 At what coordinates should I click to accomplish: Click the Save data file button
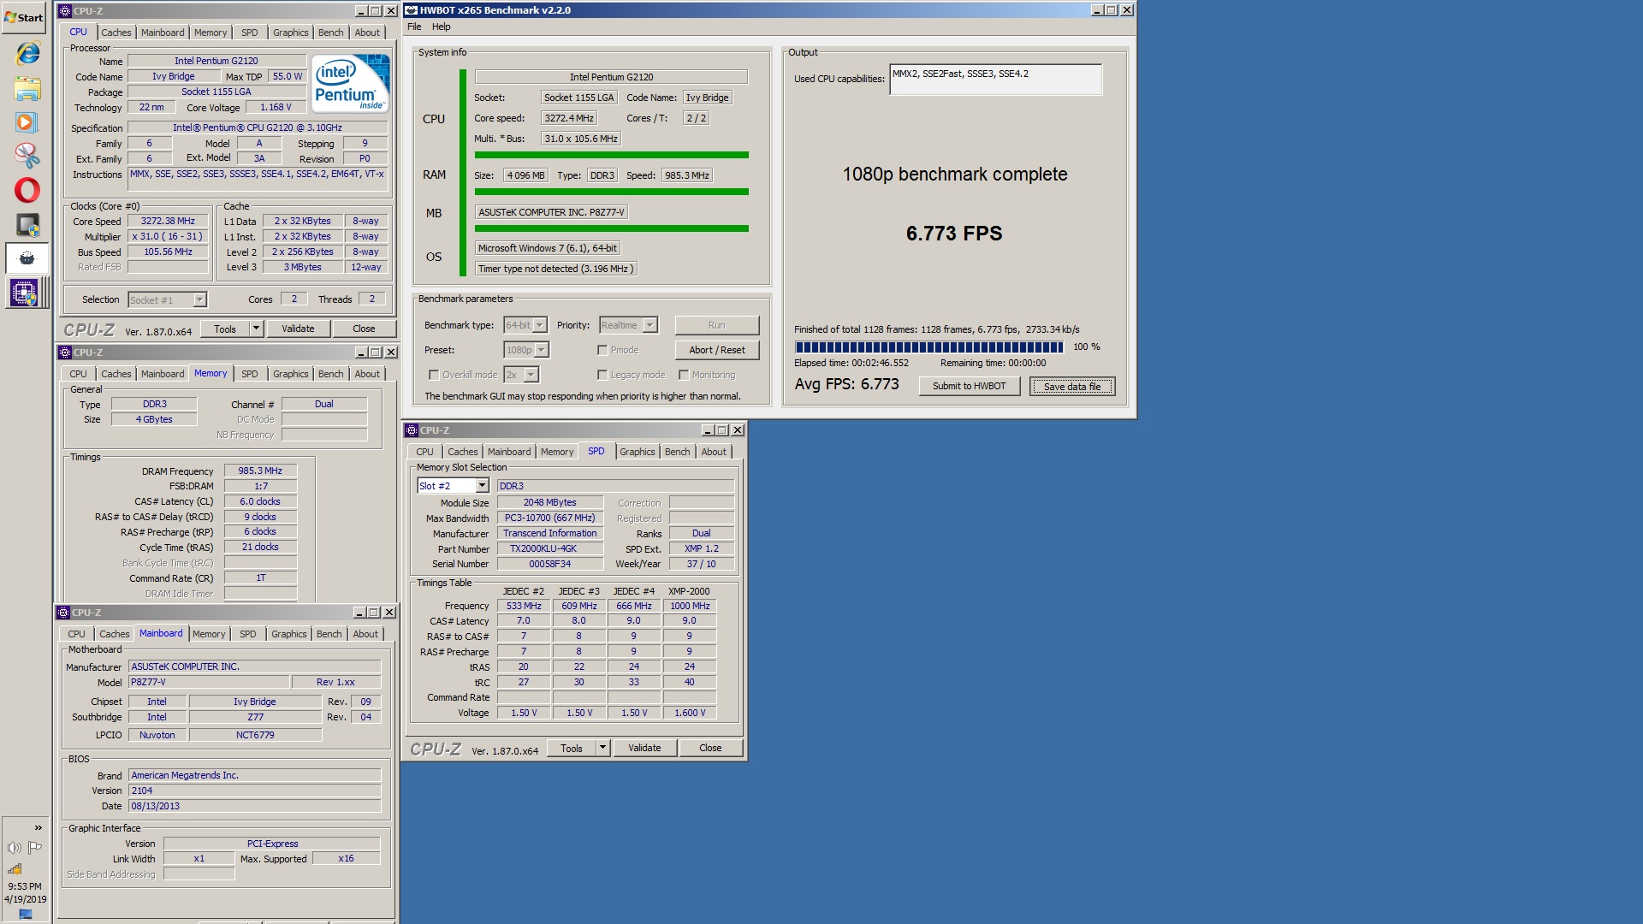[x=1072, y=387]
